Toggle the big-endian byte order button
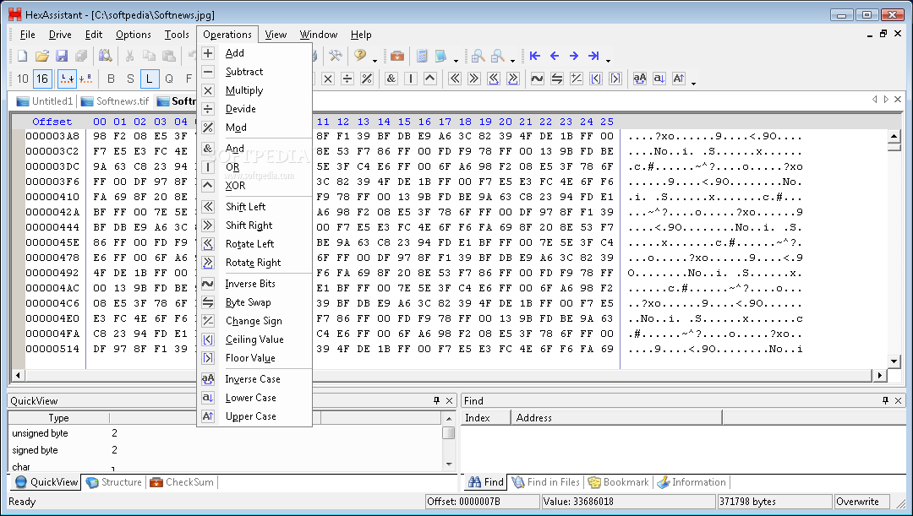 point(85,79)
